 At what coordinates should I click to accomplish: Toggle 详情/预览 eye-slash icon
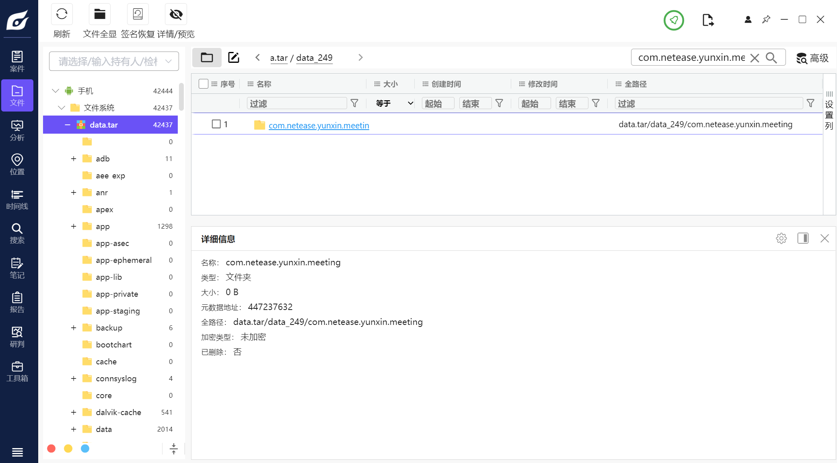pos(176,14)
